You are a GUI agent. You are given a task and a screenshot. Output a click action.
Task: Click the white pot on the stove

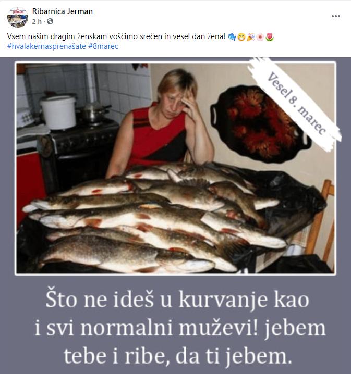coord(58,112)
